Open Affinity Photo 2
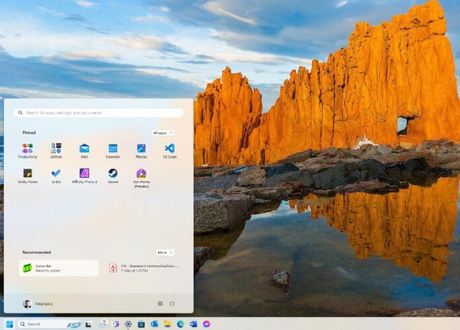This screenshot has width=460, height=330. point(85,175)
